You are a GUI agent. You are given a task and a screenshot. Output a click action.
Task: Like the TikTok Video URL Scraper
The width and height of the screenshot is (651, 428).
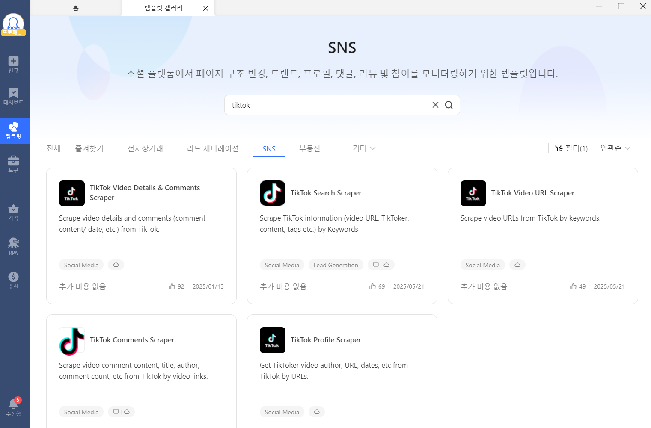[x=573, y=286]
